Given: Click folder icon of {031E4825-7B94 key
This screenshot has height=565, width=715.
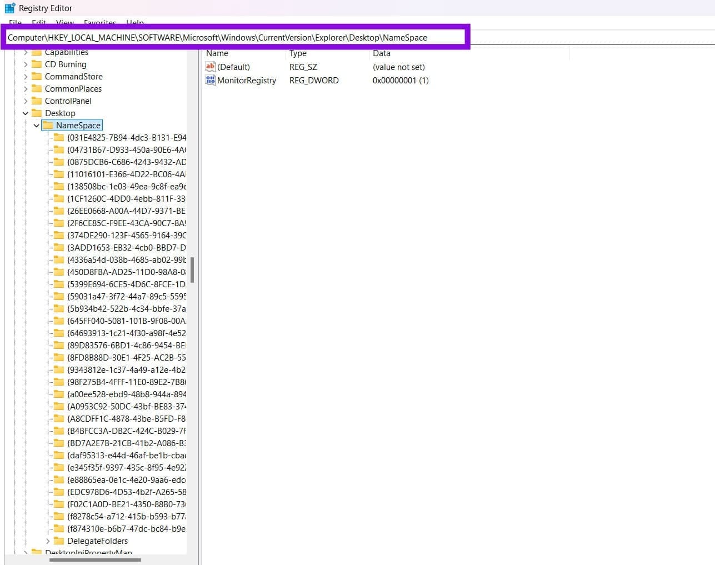Looking at the screenshot, I should point(59,137).
